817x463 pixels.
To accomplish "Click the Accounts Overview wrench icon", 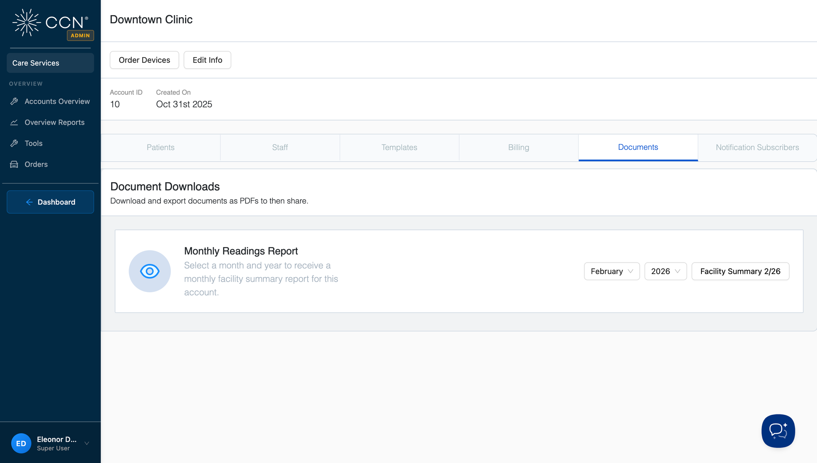I will click(14, 101).
